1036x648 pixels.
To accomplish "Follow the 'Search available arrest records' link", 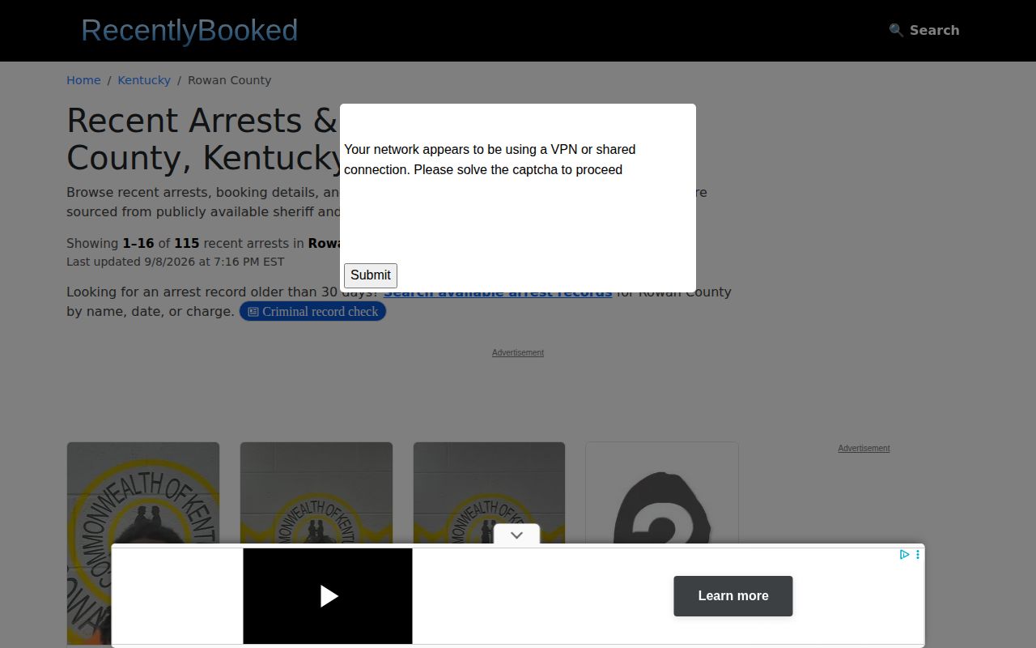I will pyautogui.click(x=498, y=292).
